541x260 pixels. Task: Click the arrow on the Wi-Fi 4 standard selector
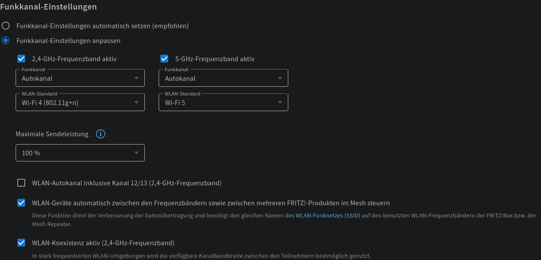(x=137, y=102)
